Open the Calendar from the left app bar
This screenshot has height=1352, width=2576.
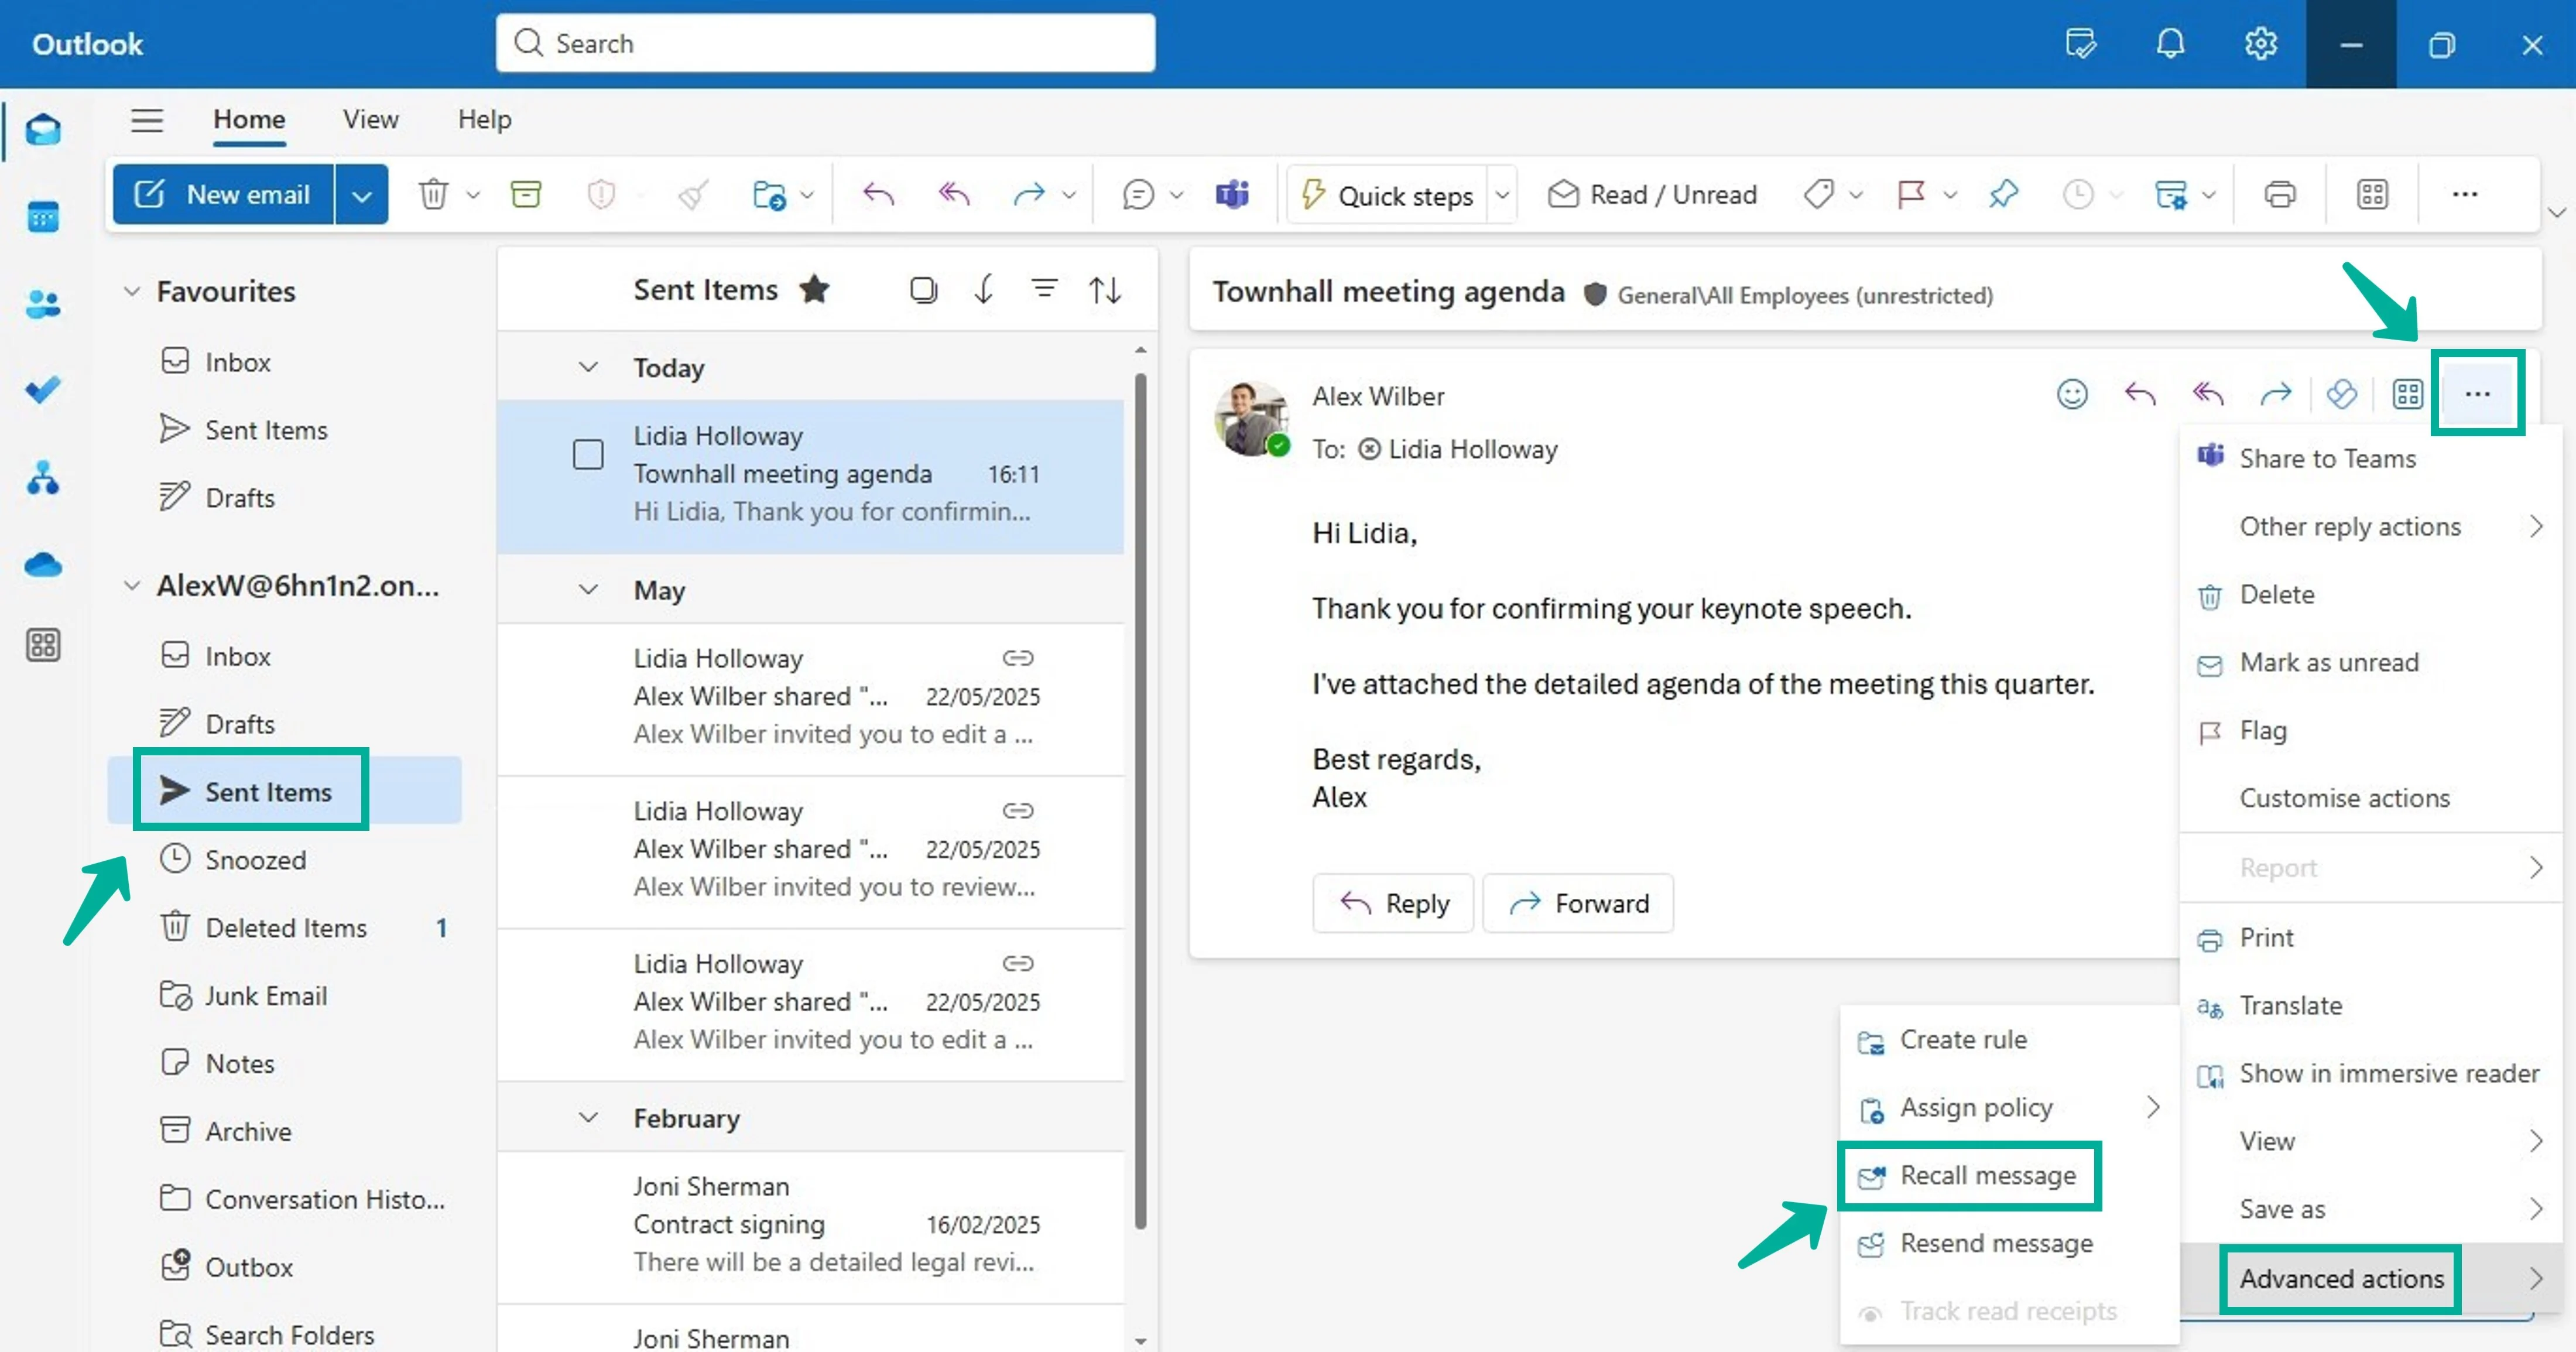(x=43, y=217)
